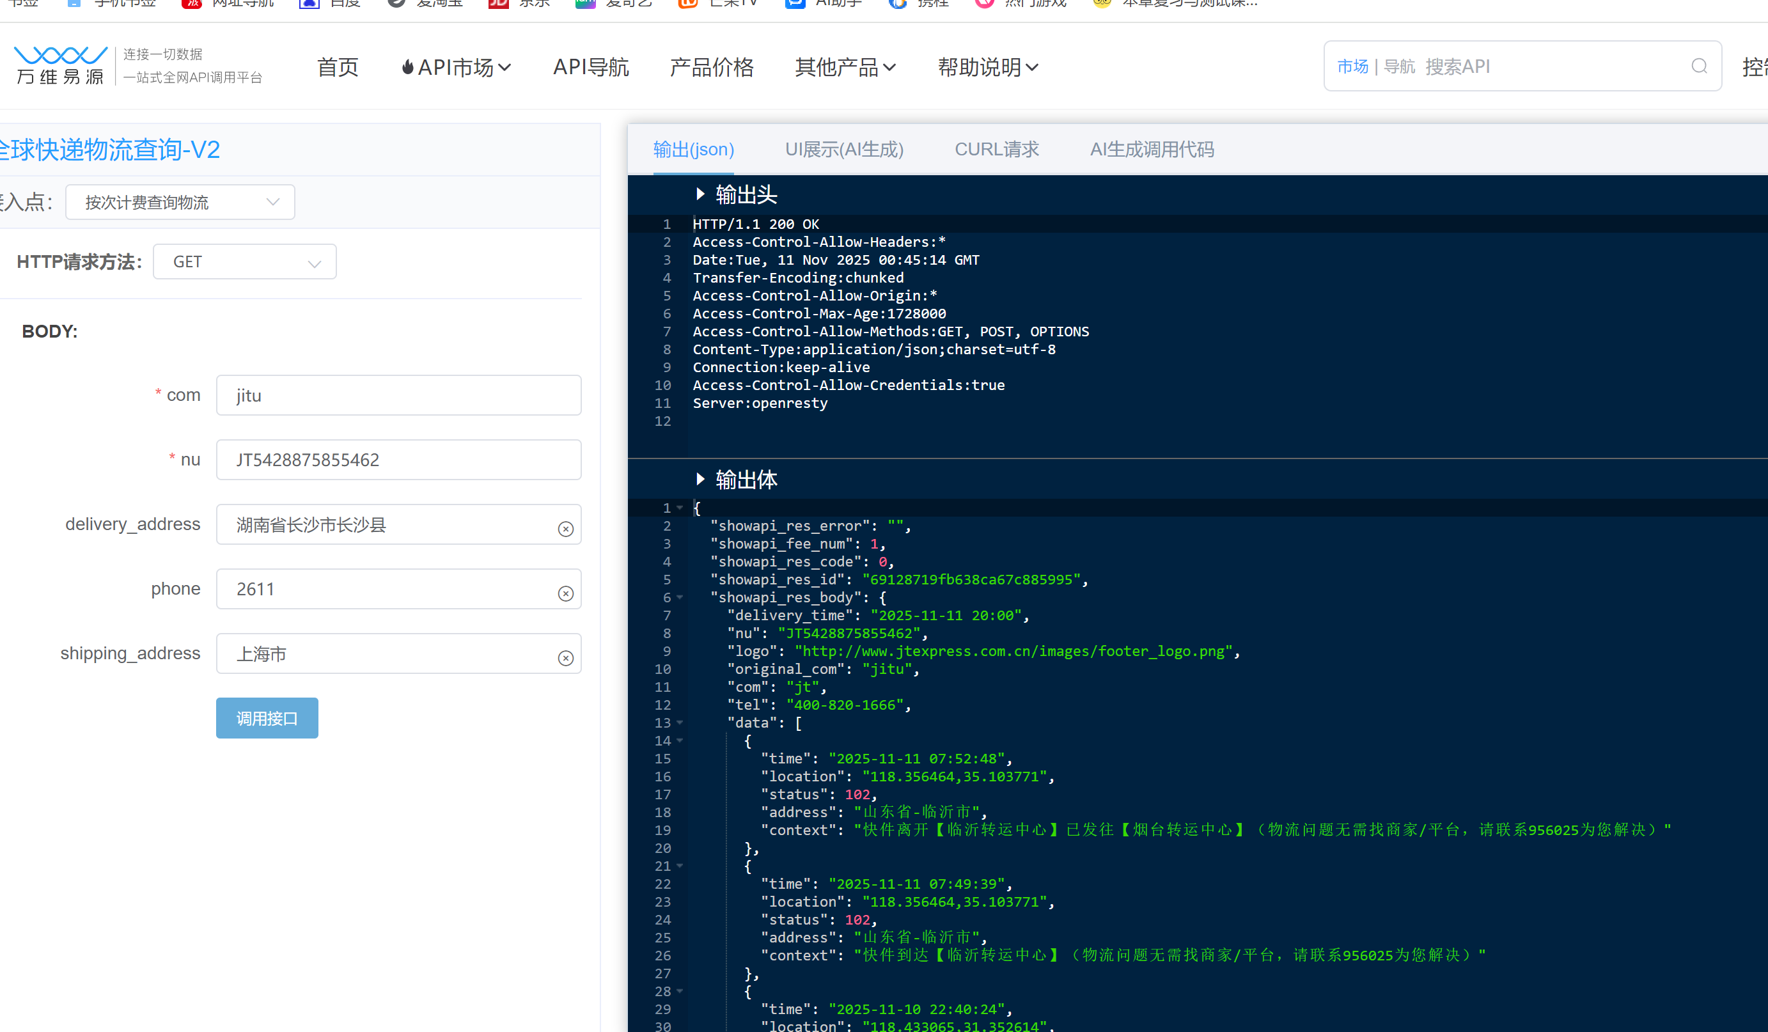The image size is (1768, 1032).
Task: Click inside the nu tracking number field
Action: (x=398, y=460)
